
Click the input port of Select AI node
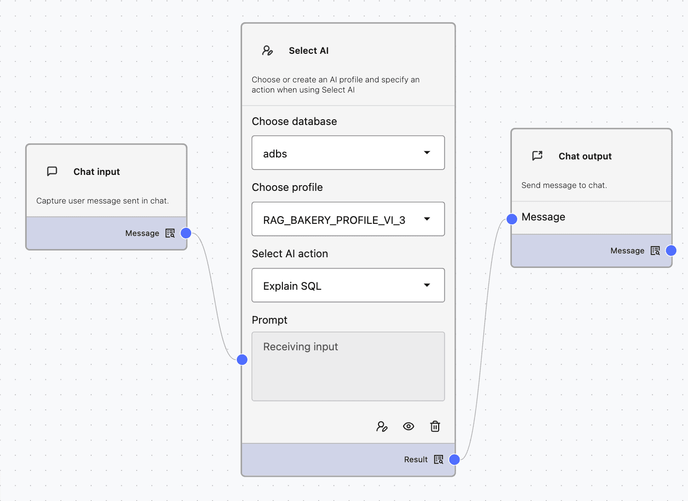pyautogui.click(x=241, y=360)
